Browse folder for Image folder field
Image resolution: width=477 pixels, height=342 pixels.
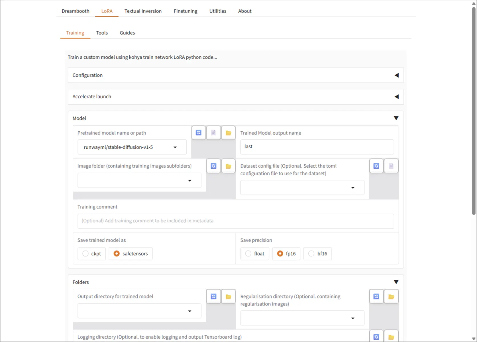[228, 166]
